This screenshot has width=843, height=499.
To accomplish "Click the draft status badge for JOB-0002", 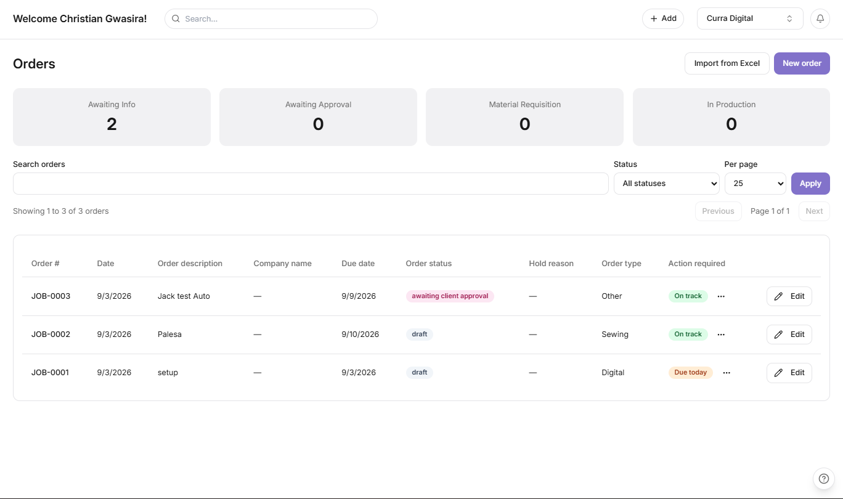I will [420, 335].
